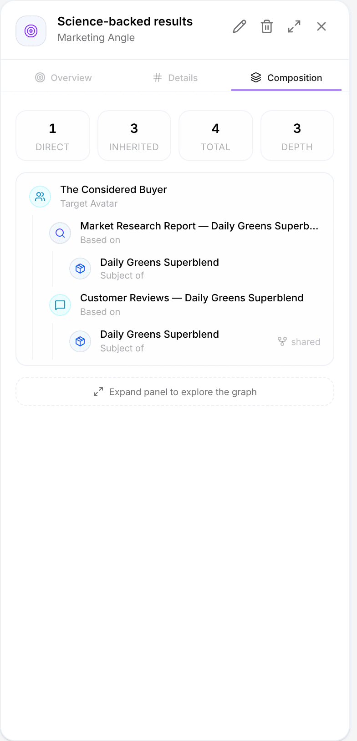Click 'Based on' under Market Research Report
Image resolution: width=357 pixels, height=741 pixels.
pos(100,240)
